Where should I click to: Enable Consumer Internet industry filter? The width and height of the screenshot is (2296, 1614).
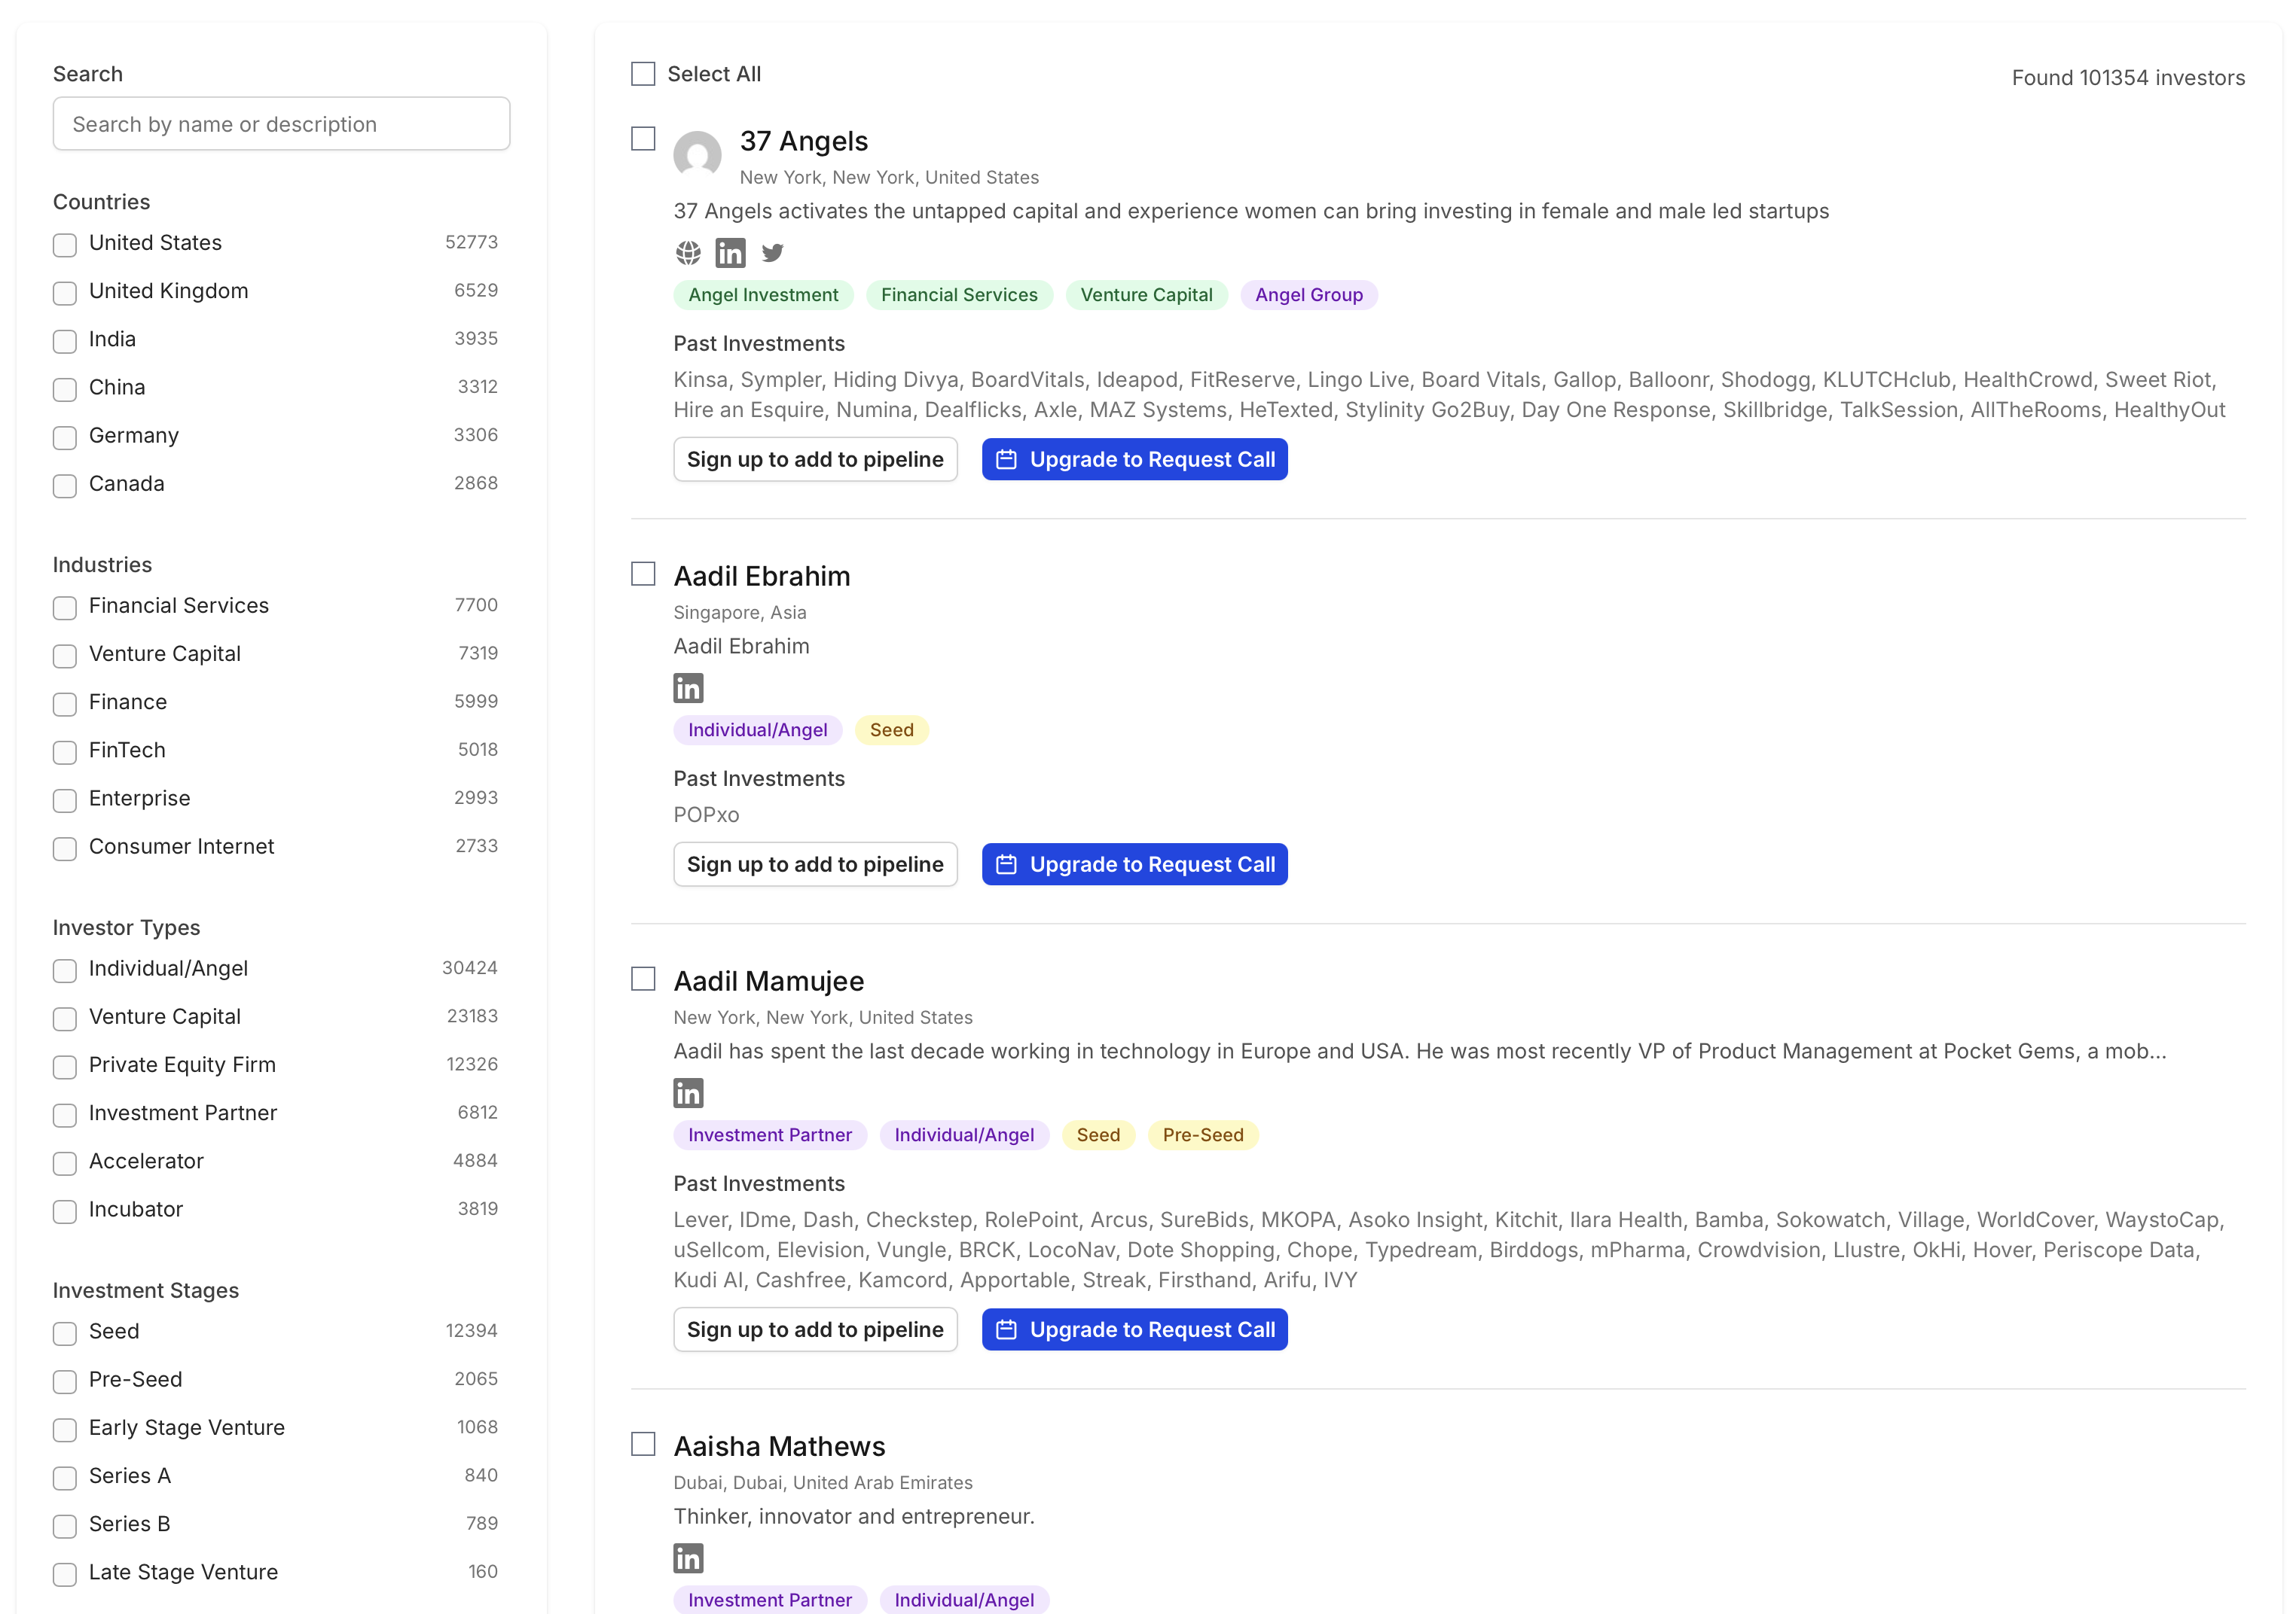click(x=65, y=848)
